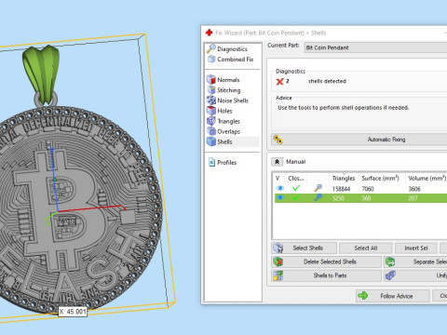Click the X: 45.001 dimension label

point(73,312)
